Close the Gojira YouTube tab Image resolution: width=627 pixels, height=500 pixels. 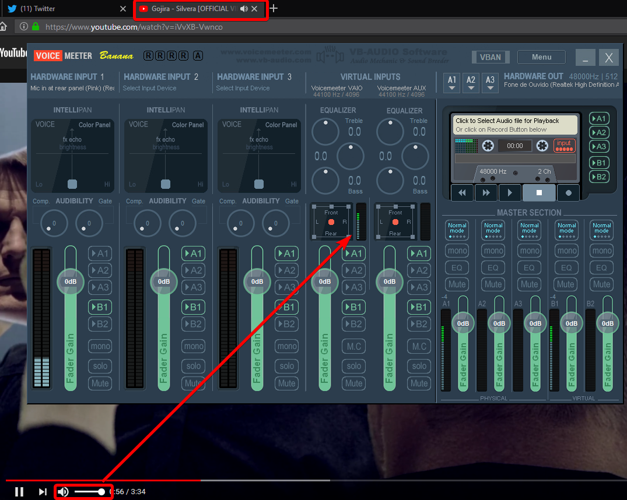tap(254, 9)
